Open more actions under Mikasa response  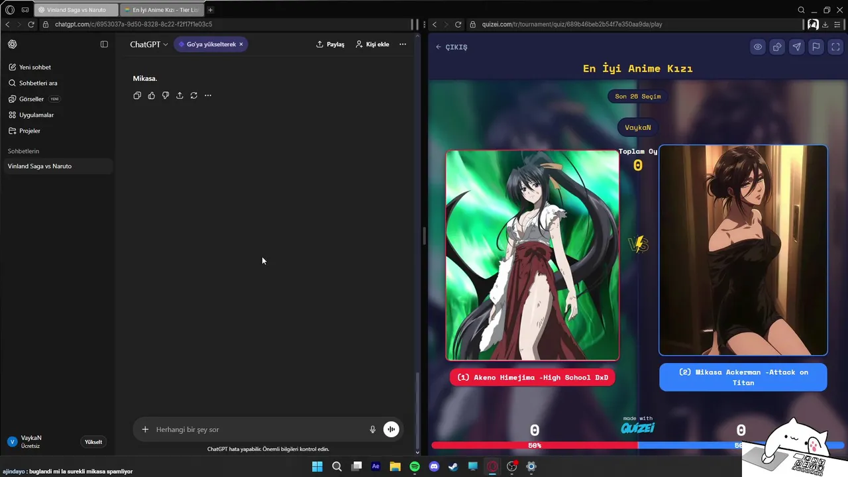click(208, 95)
